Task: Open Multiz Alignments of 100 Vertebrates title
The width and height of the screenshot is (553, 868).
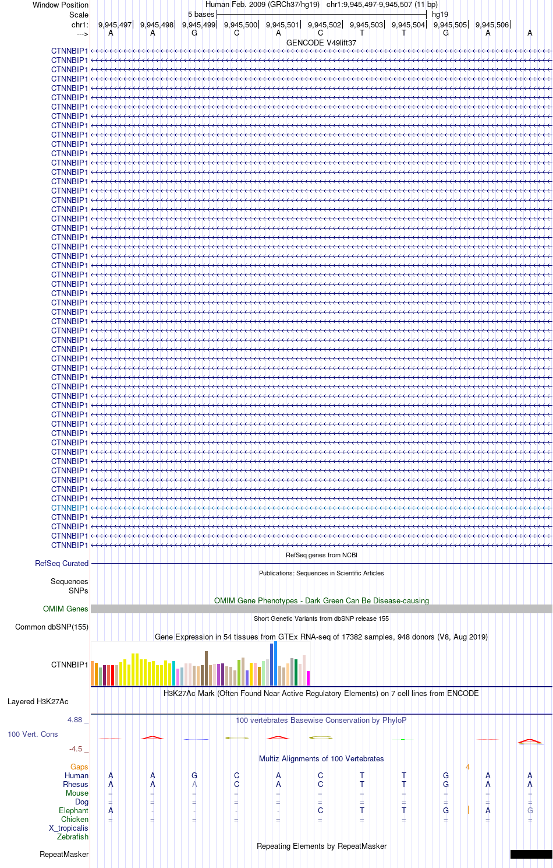Action: 321,758
